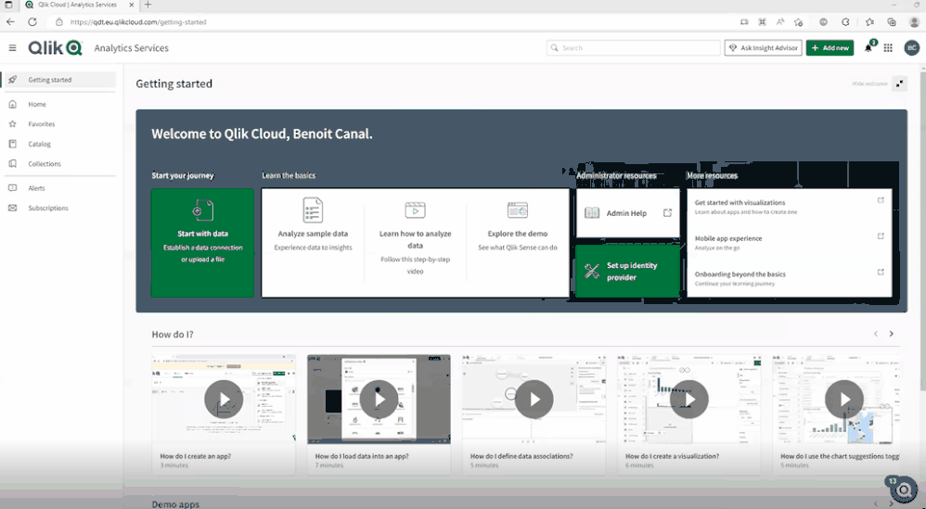Play How do I load data video
Viewport: 926px width, 509px height.
379,400
